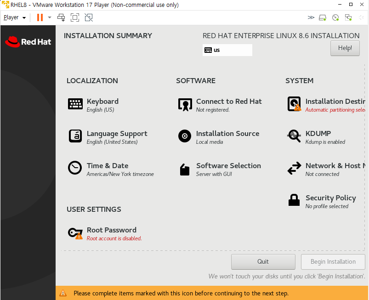The width and height of the screenshot is (369, 300).
Task: Open KDUMP settings label
Action: pyautogui.click(x=318, y=134)
